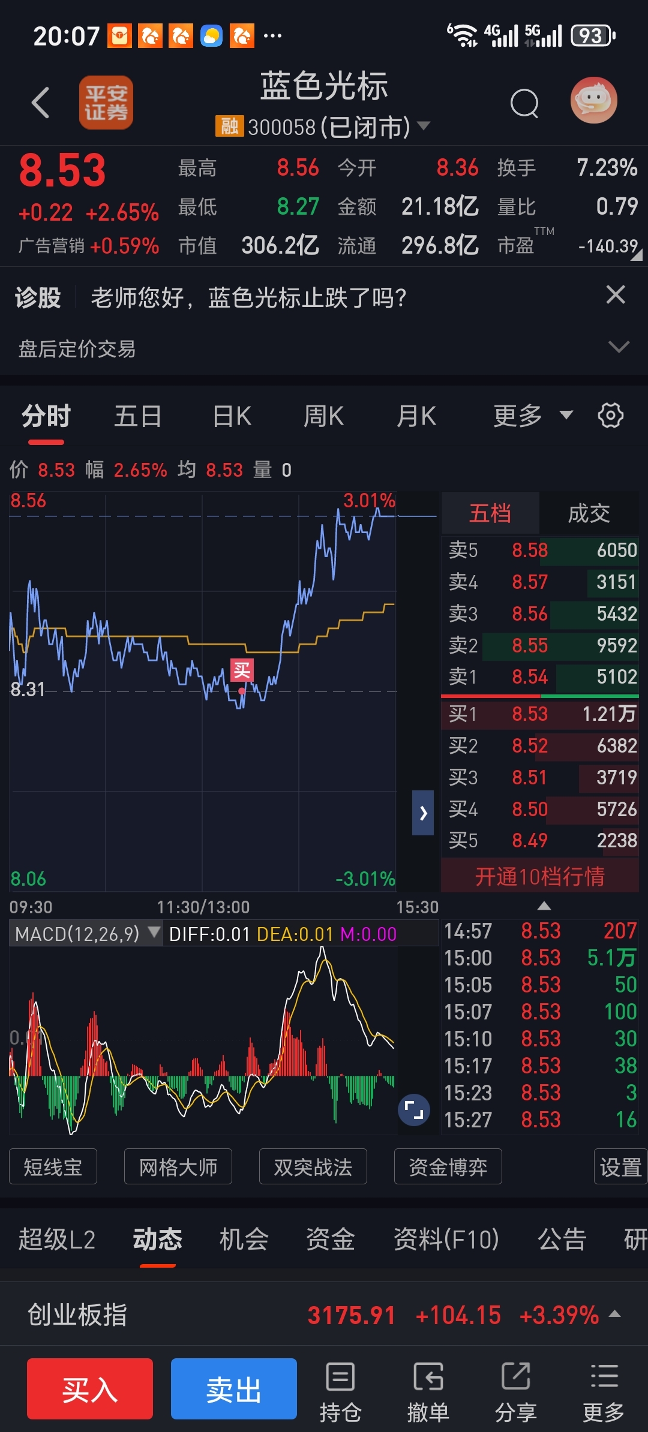Viewport: 648px width, 1432px height.
Task: Select 买5 row at 8.49
Action: click(x=540, y=840)
